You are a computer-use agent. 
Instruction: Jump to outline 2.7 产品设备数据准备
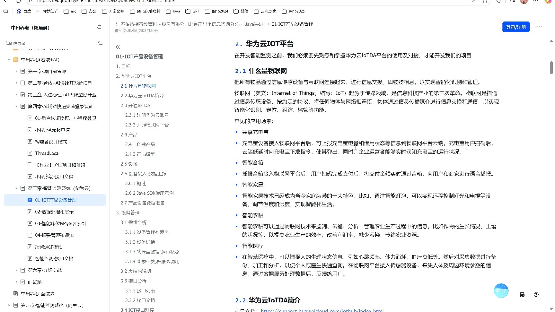click(143, 203)
